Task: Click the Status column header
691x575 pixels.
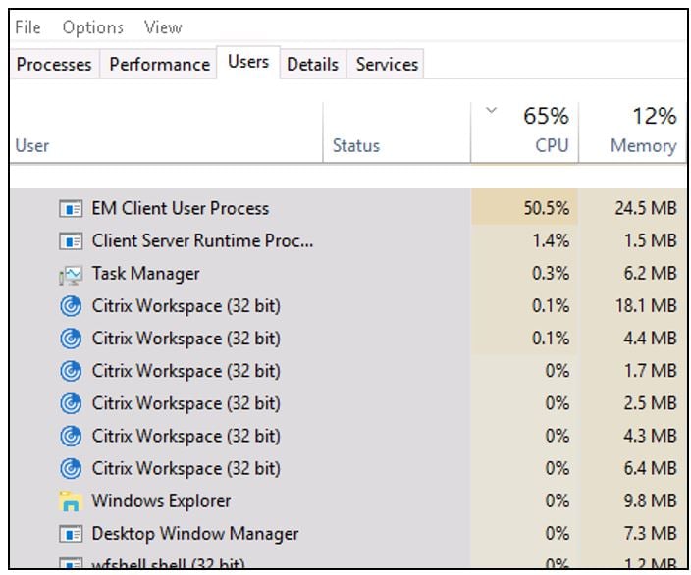Action: pos(355,146)
